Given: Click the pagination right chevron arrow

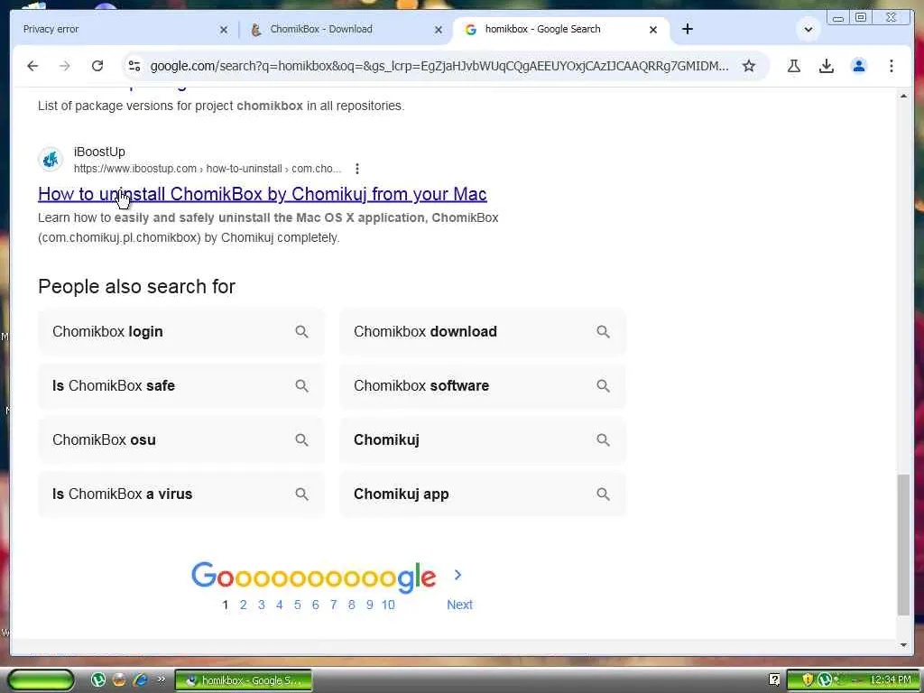Looking at the screenshot, I should point(457,575).
